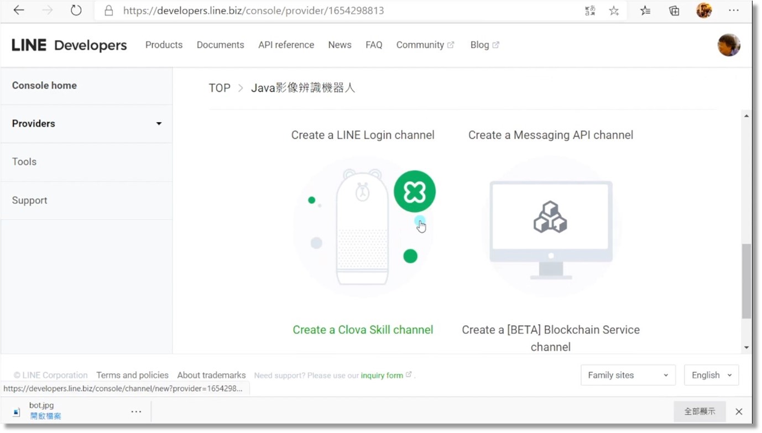
Task: Open bot.jpg download options ellipsis
Action: [136, 411]
